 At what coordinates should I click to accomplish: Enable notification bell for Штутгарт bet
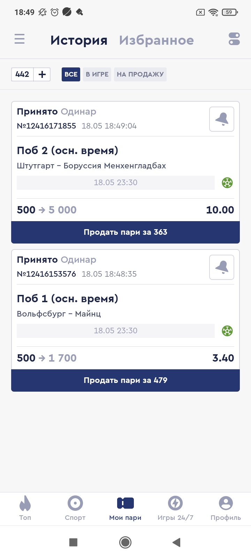[222, 119]
